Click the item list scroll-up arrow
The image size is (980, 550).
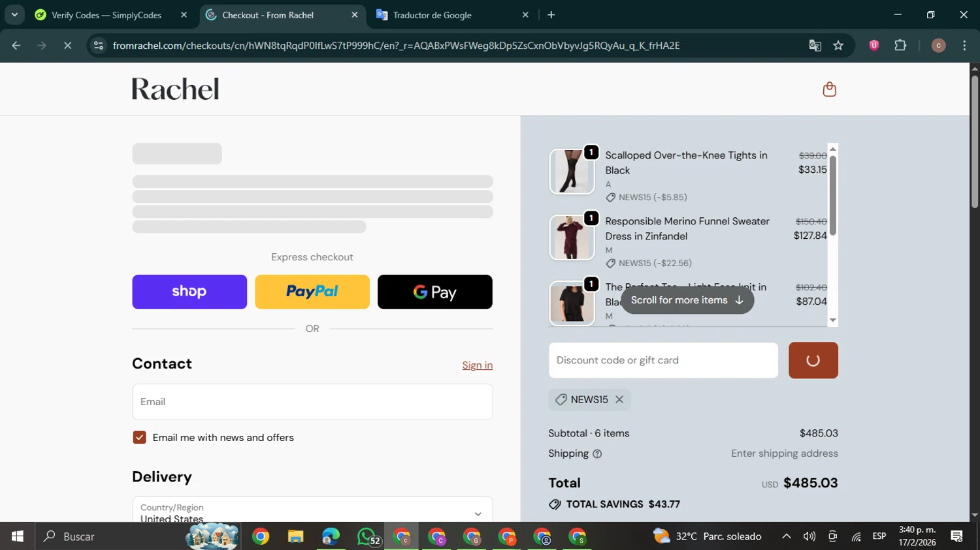pyautogui.click(x=833, y=149)
